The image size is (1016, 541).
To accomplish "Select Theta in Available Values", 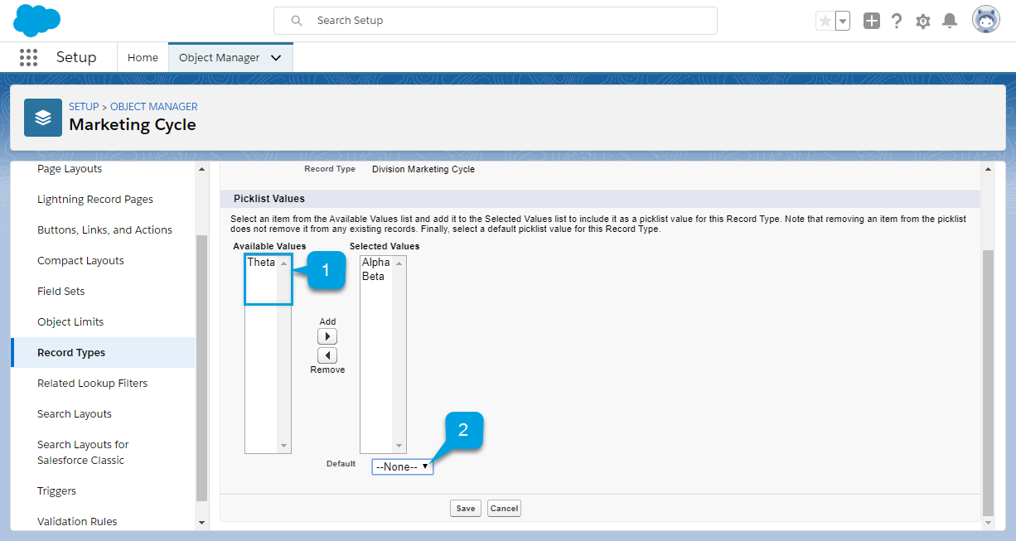I will coord(261,263).
